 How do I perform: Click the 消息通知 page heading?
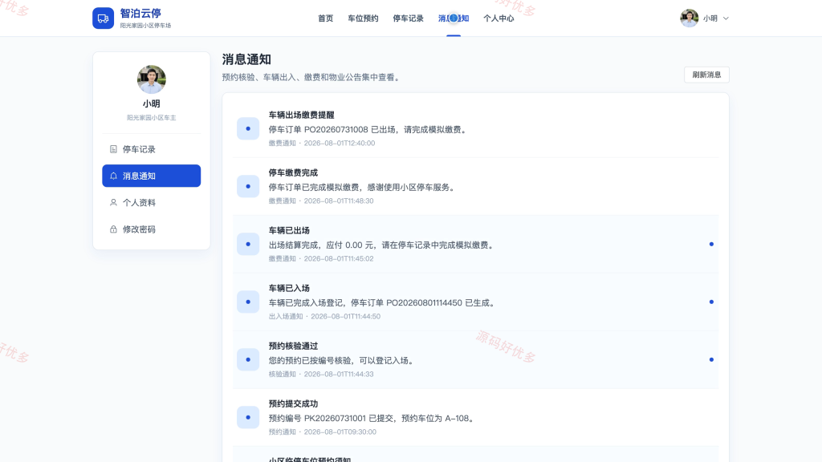click(246, 59)
